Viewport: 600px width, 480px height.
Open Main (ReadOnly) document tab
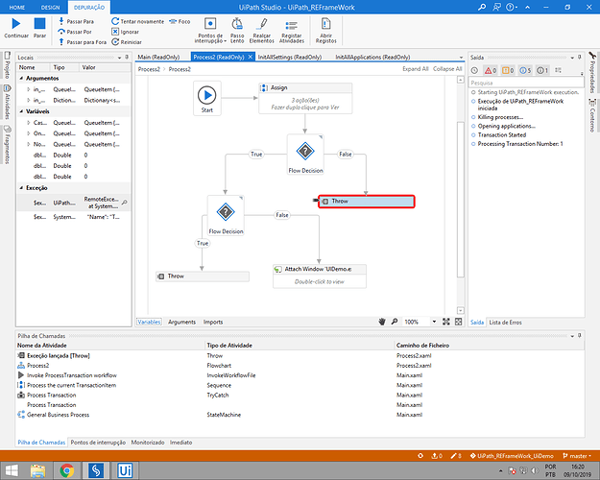pos(158,57)
